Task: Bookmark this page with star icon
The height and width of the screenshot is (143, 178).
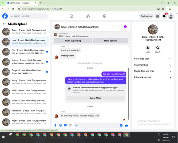Action: point(163,9)
